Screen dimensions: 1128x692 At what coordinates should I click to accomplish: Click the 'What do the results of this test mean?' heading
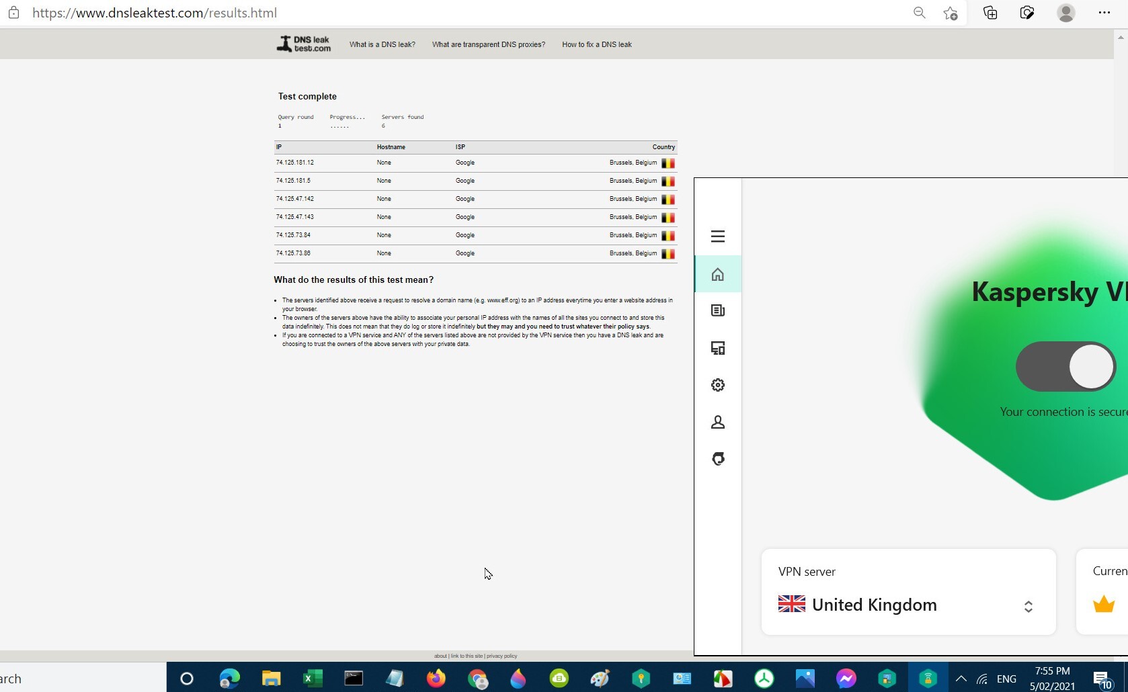[354, 279]
